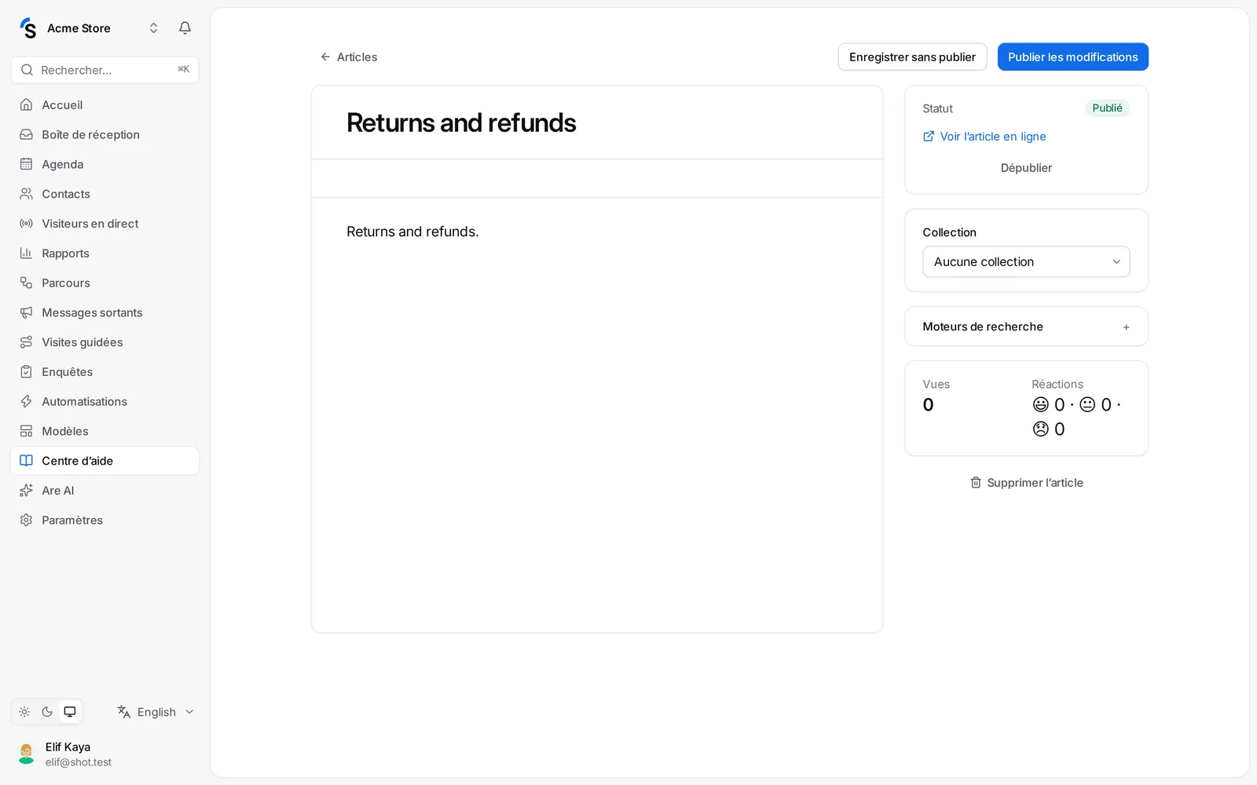Click the Visites guidées route icon
This screenshot has width=1257, height=785.
pos(26,342)
